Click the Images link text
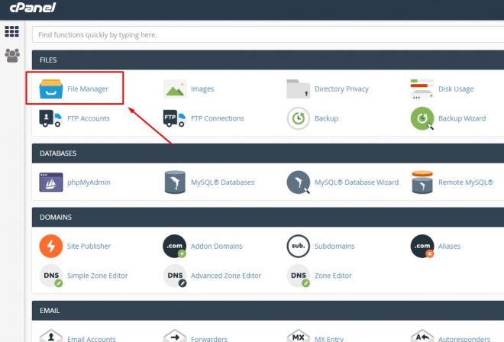 (x=202, y=89)
